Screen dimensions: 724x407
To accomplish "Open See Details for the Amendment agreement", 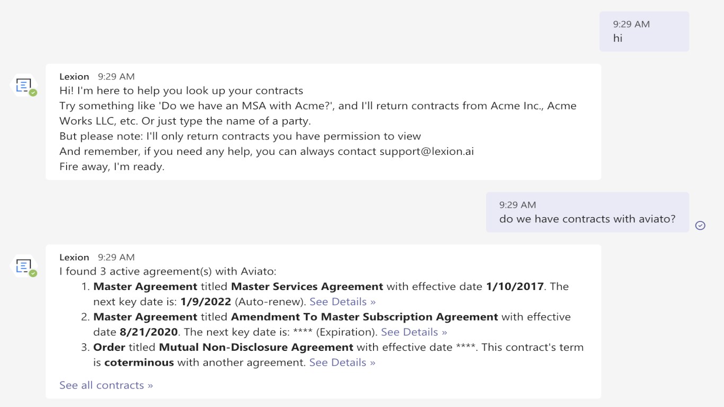I will click(x=414, y=332).
